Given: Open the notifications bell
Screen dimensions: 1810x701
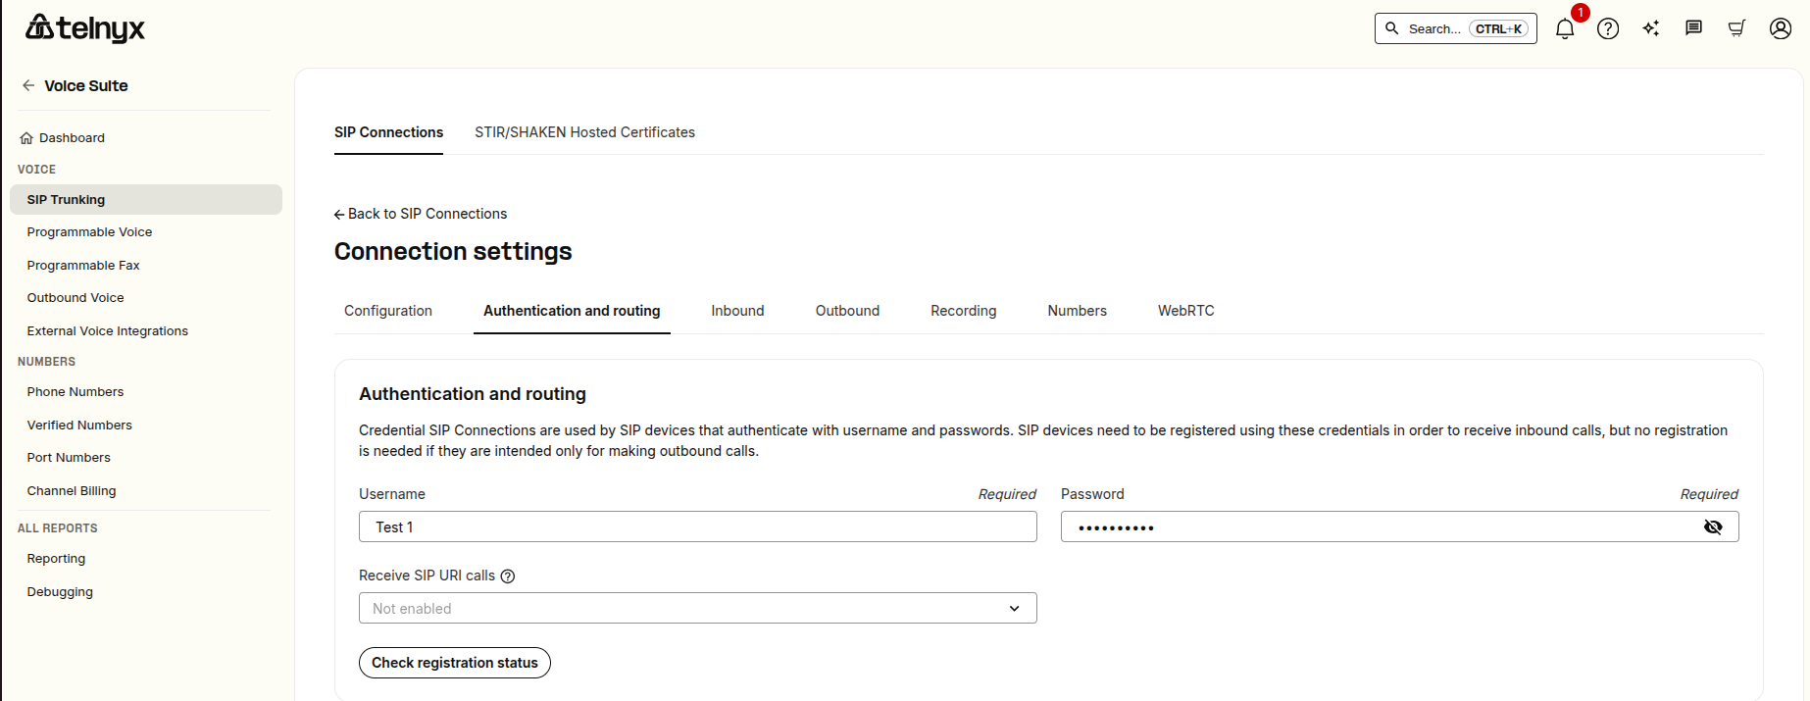Looking at the screenshot, I should click(x=1565, y=28).
